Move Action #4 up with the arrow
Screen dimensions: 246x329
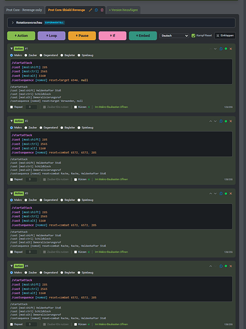(210, 266)
